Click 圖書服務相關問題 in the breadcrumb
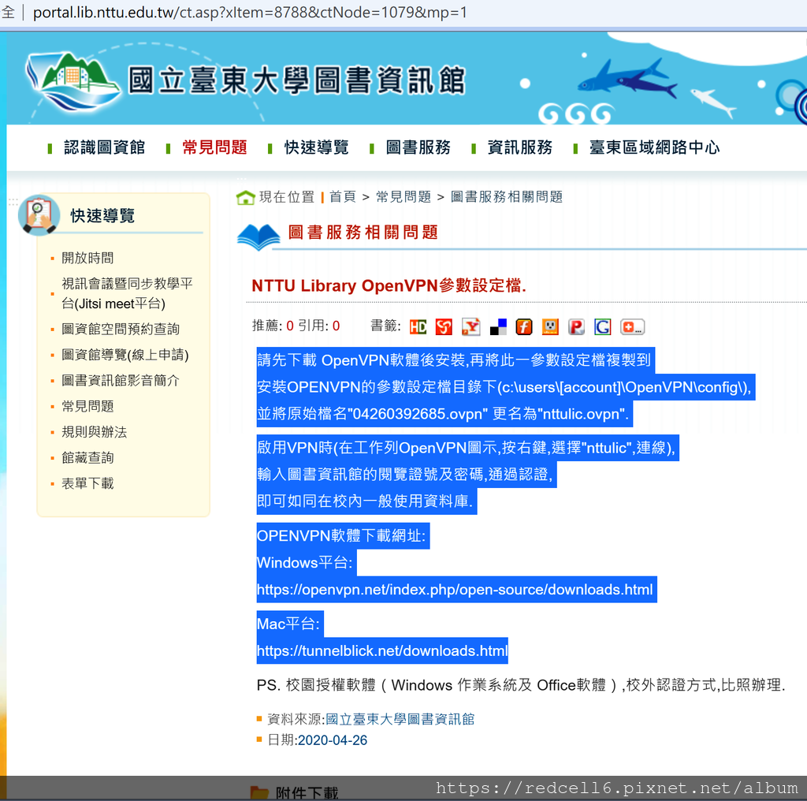The height and width of the screenshot is (801, 807). tap(507, 196)
